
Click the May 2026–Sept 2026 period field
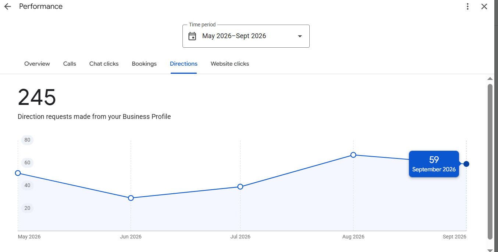[x=246, y=36]
